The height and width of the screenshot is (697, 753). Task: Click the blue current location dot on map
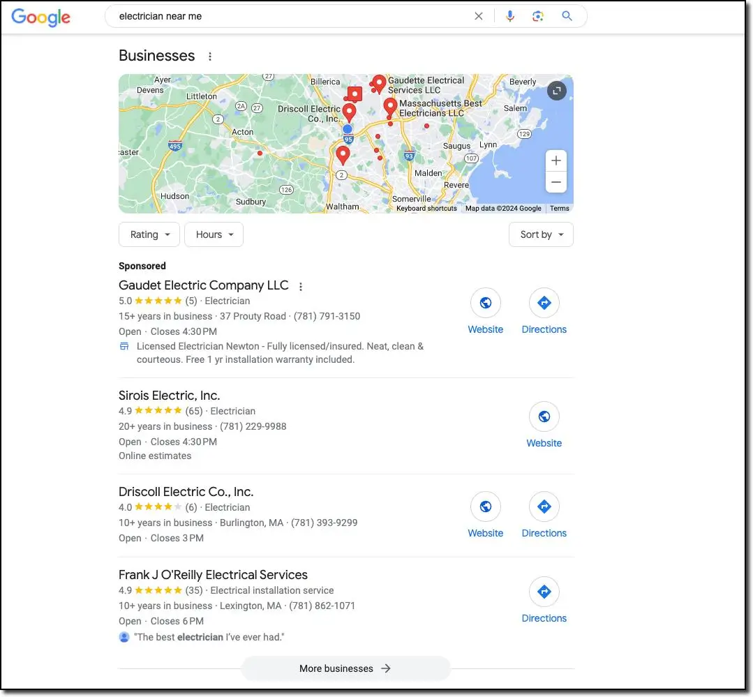(x=348, y=128)
